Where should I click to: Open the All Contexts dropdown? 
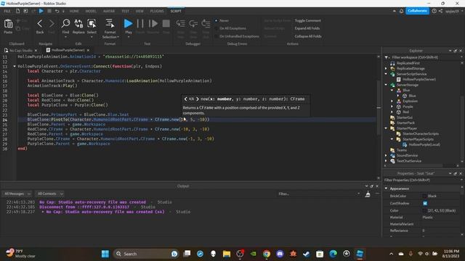click(49, 194)
